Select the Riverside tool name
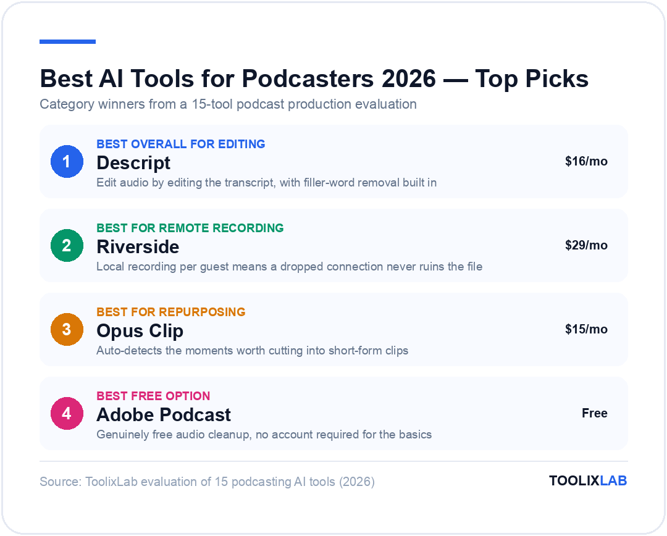Screen dimensions: 667x536 138,247
